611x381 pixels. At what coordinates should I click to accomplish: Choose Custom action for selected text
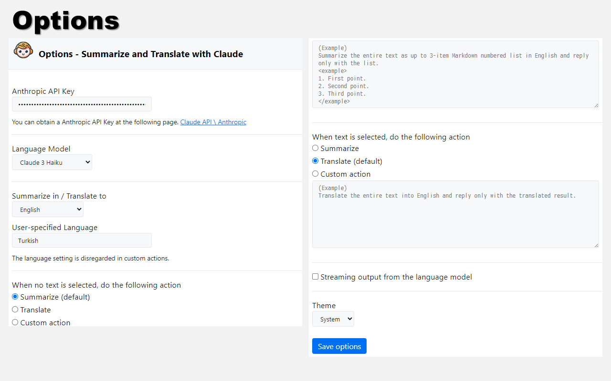[315, 174]
